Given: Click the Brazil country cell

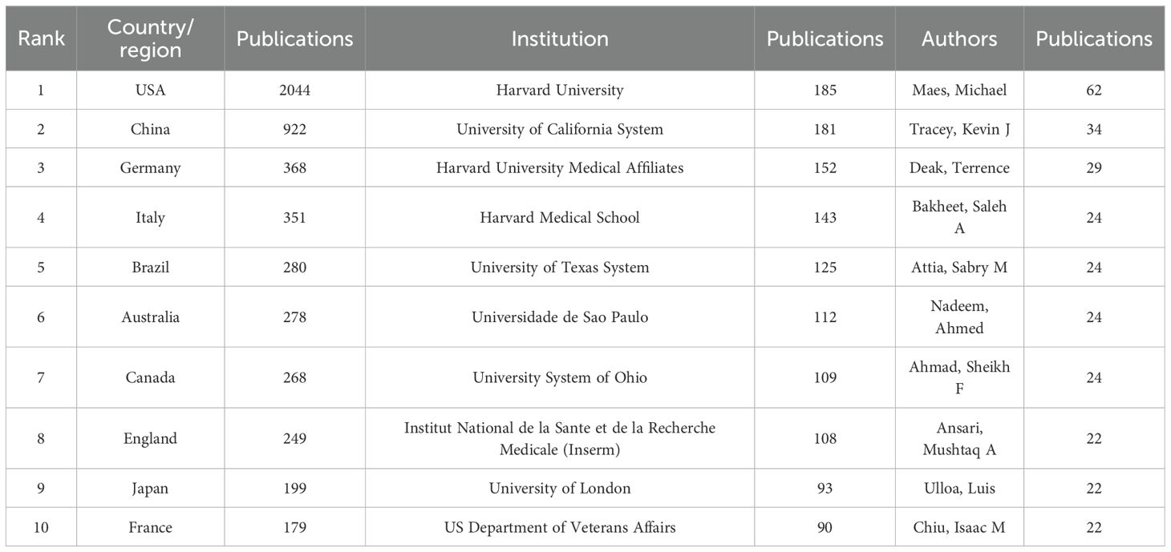Looking at the screenshot, I should pos(151,267).
